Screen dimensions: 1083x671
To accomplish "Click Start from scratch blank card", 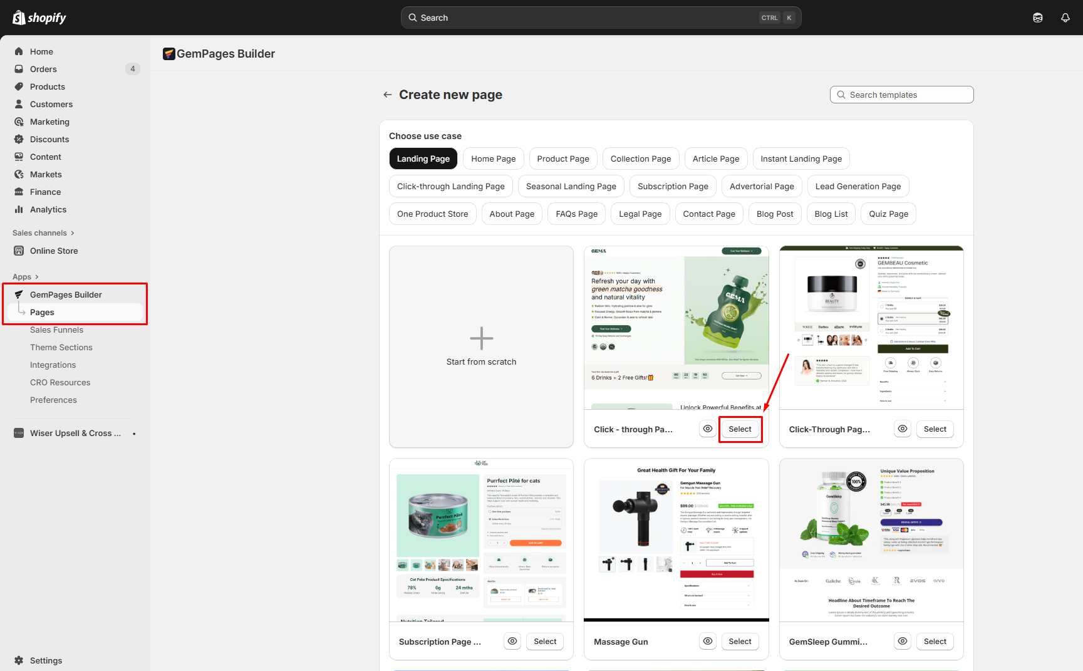I will 481,346.
